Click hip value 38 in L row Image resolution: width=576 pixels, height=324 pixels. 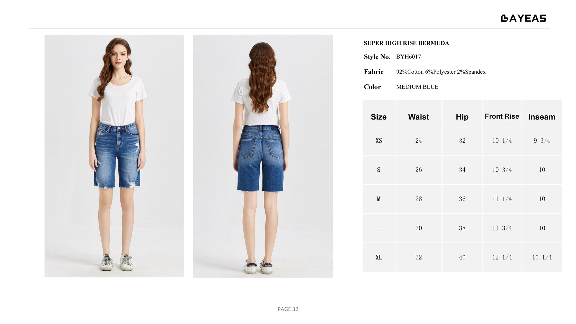tap(462, 228)
